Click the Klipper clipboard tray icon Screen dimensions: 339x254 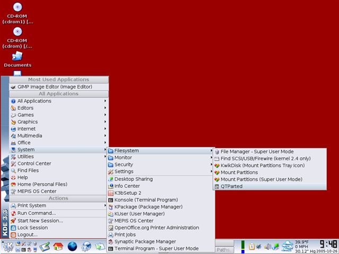[252, 247]
